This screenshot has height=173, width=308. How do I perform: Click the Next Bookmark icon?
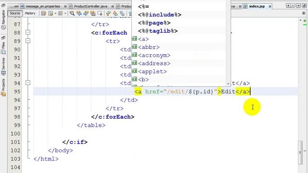tap(115, 13)
